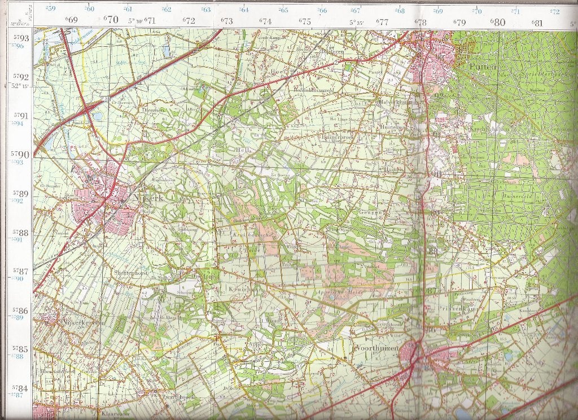Click left grid number 5790

20,154
